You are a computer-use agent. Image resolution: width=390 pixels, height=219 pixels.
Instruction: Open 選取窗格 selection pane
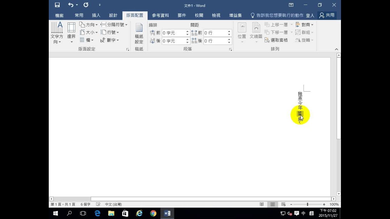[x=276, y=40]
